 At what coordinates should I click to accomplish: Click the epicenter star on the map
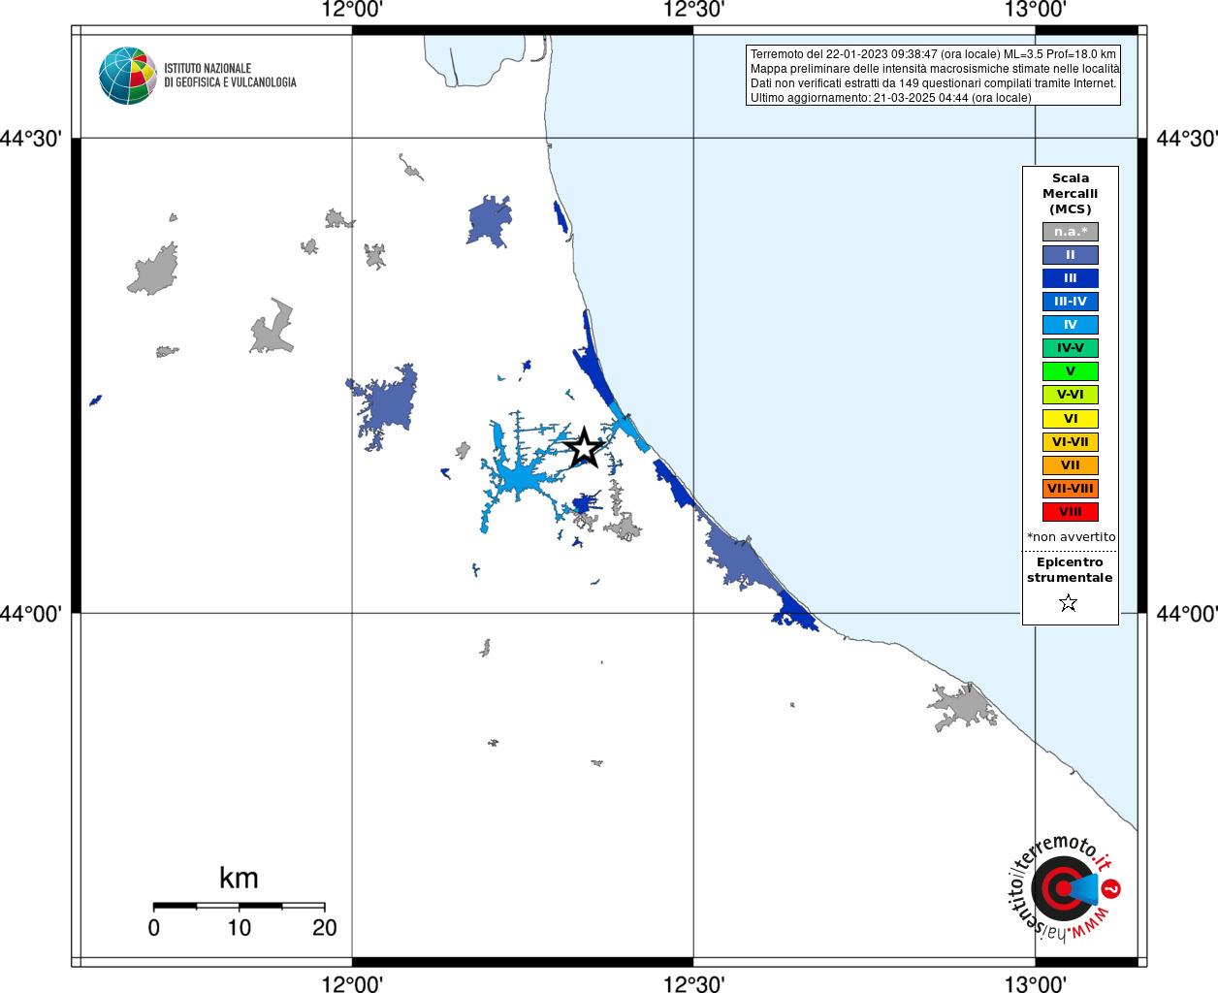pos(584,447)
